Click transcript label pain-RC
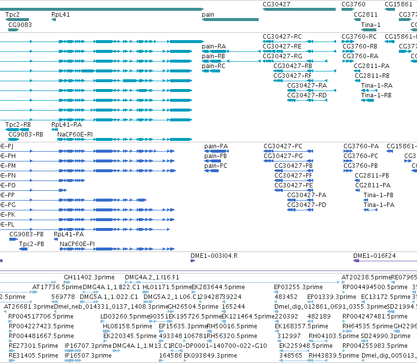The width and height of the screenshot is (417, 363). (x=214, y=66)
